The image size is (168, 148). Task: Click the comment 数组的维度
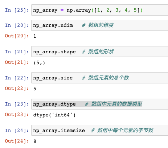click(x=98, y=25)
